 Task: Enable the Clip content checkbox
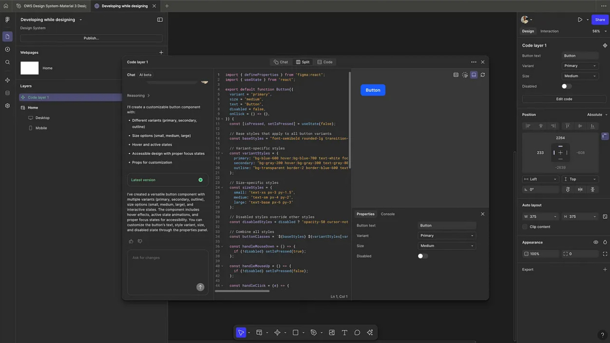[x=525, y=227]
